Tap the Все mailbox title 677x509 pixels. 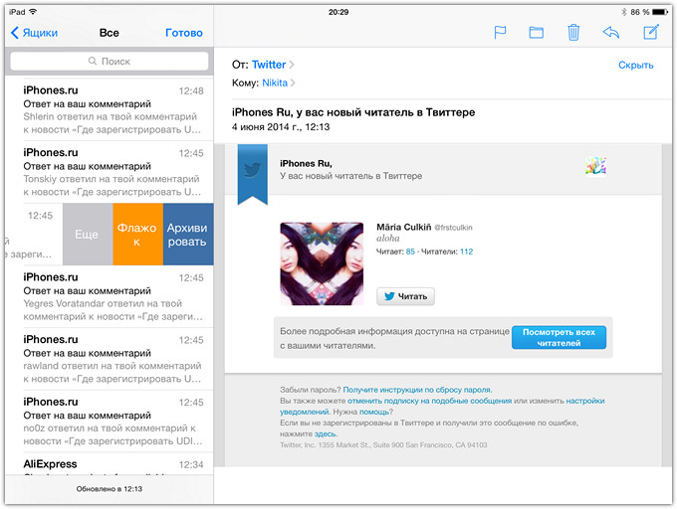point(110,33)
